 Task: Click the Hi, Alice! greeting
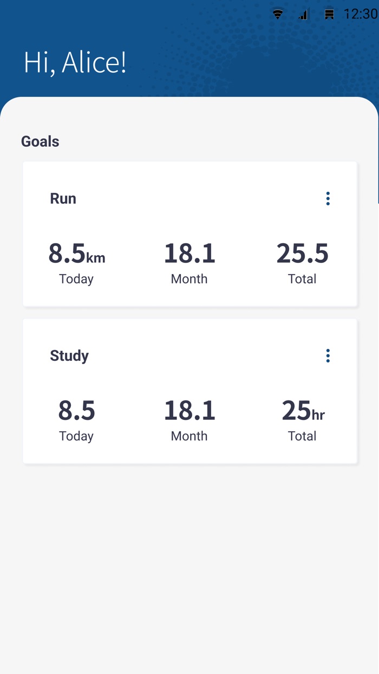click(x=75, y=62)
